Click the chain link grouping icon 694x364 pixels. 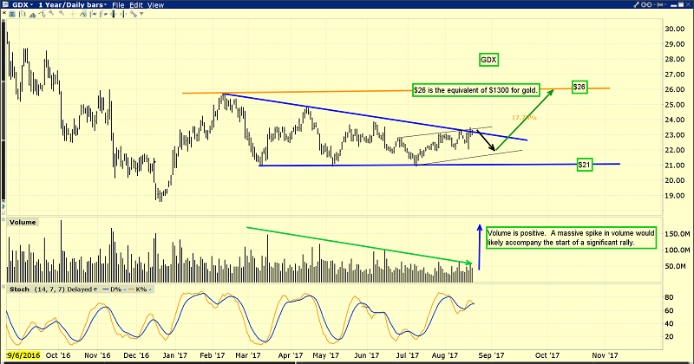point(646,4)
